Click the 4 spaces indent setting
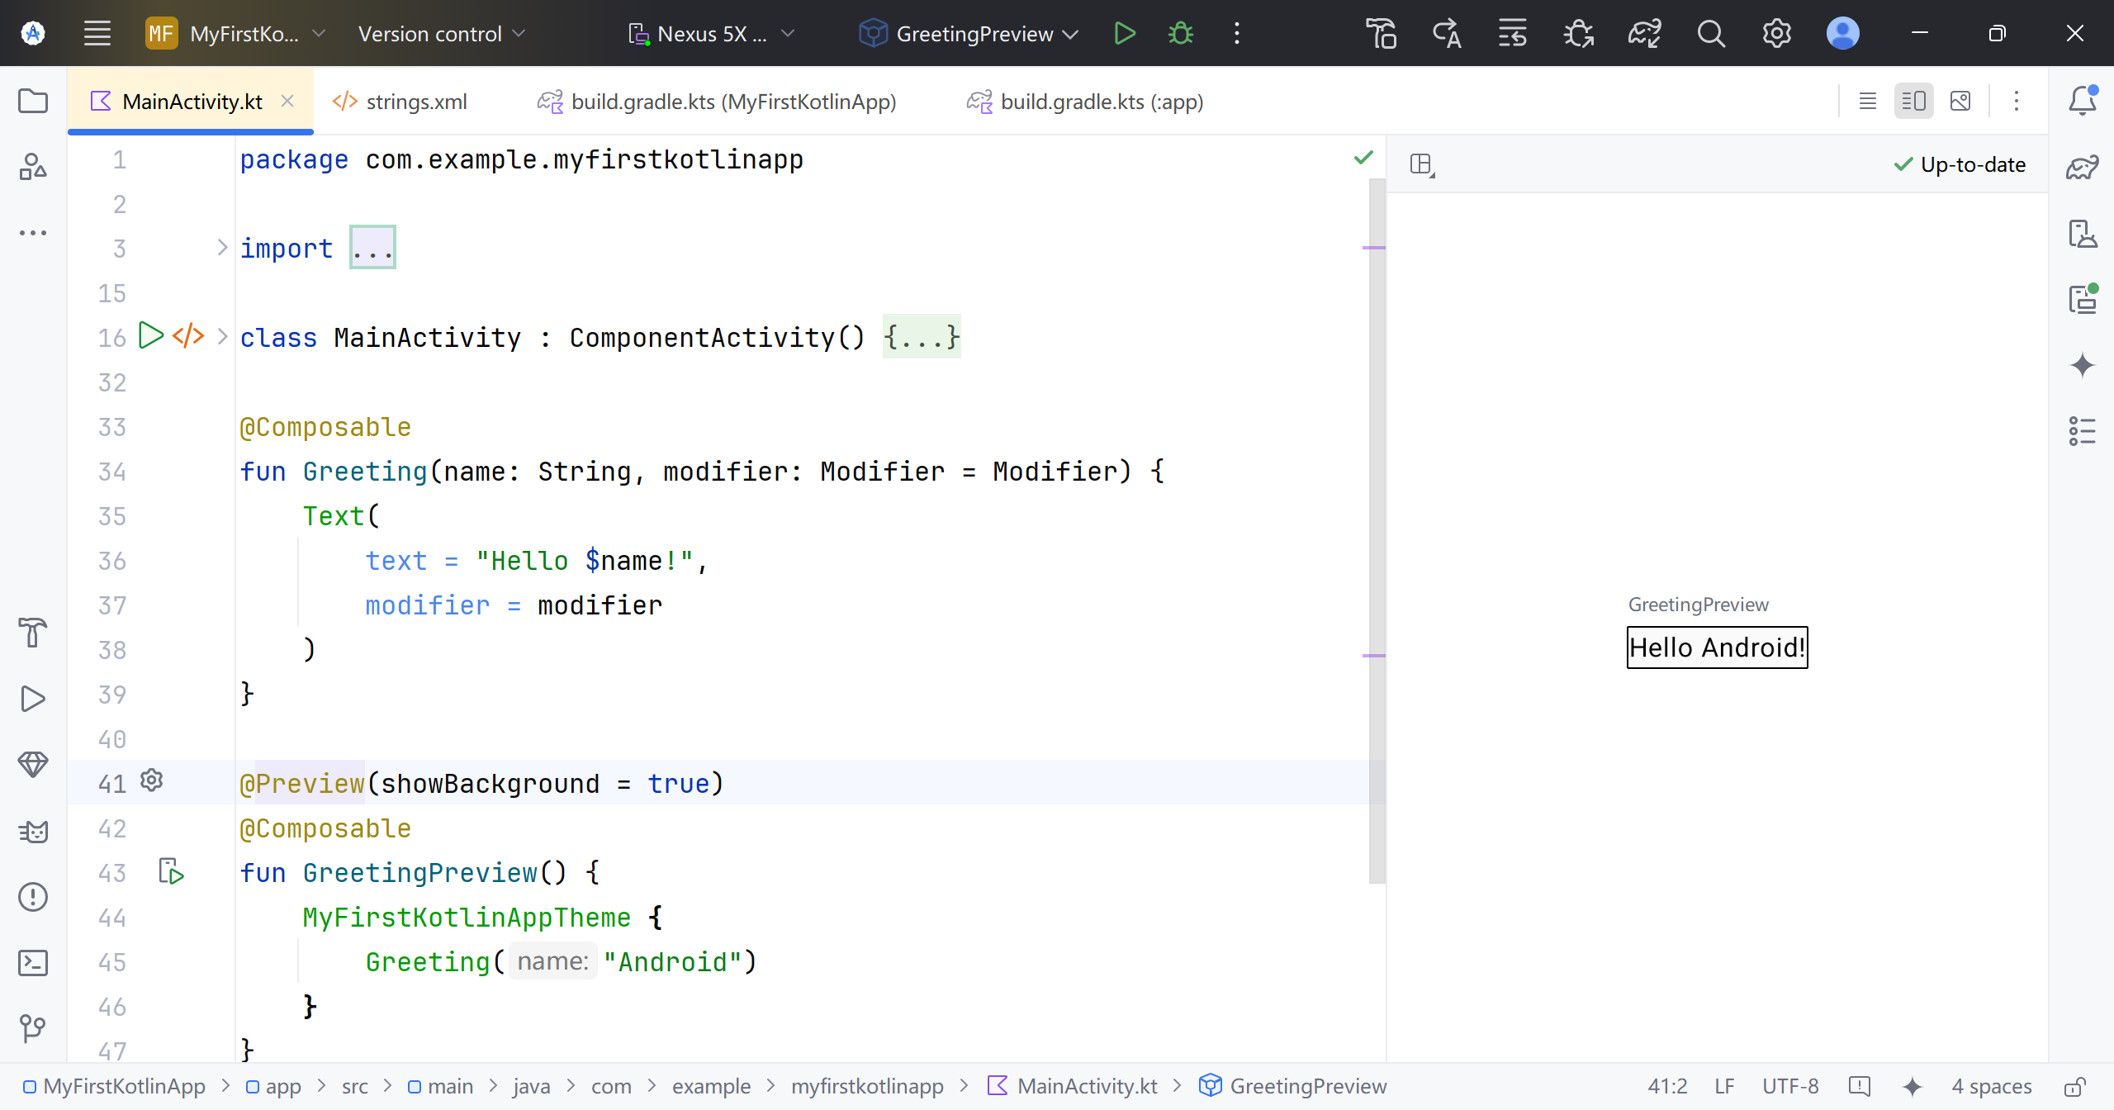The height and width of the screenshot is (1110, 2114). tap(1991, 1086)
